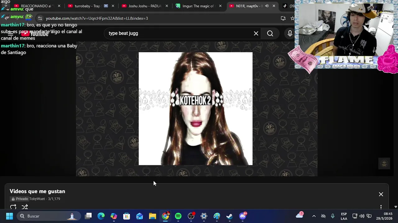Open Discord from the taskbar
Screen dimensions: 398x223
click(243, 216)
